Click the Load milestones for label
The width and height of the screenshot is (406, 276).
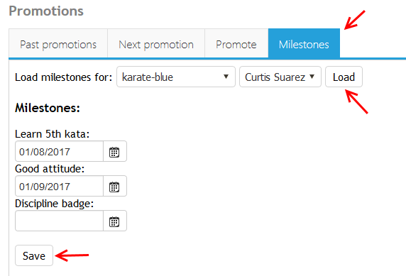coord(63,77)
